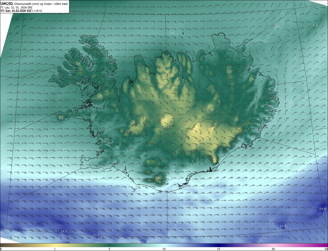The height and width of the screenshot is (251, 328).
Task: Pick the pale pink band at 30 on scale
Action: pos(273,245)
